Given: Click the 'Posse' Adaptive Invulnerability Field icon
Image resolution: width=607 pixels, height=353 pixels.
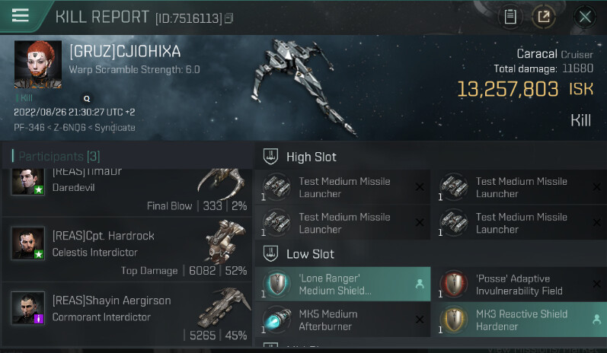Looking at the screenshot, I should [454, 285].
